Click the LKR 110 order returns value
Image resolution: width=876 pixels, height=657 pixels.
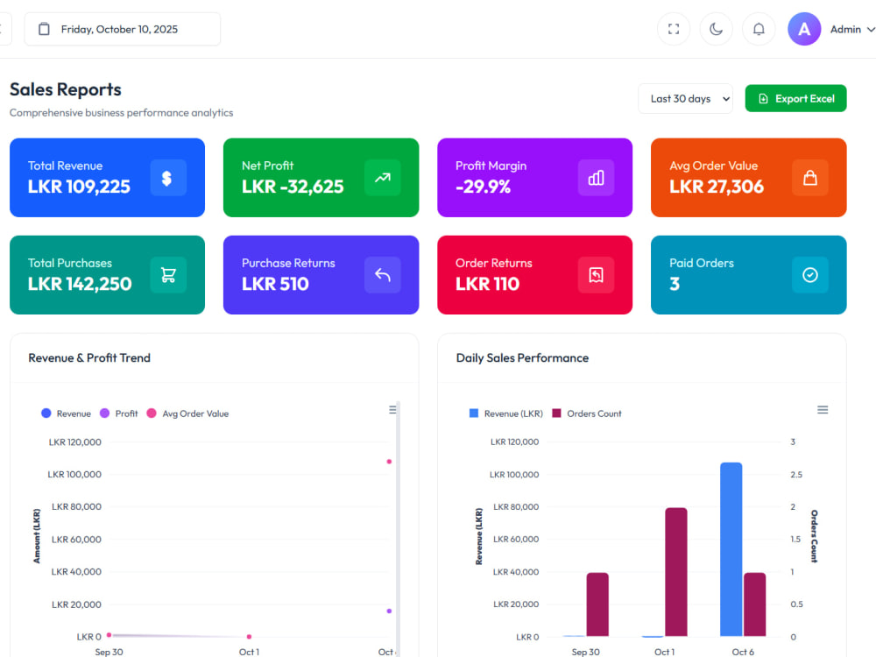pos(487,284)
